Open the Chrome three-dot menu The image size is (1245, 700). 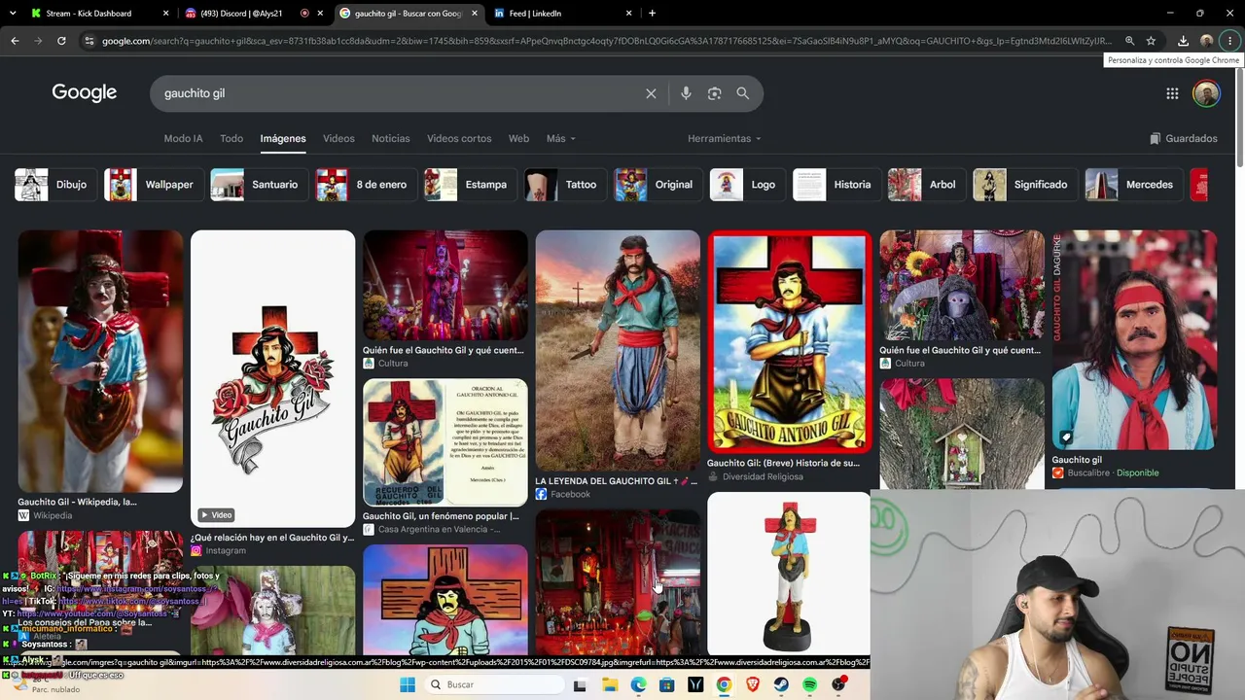(1230, 41)
